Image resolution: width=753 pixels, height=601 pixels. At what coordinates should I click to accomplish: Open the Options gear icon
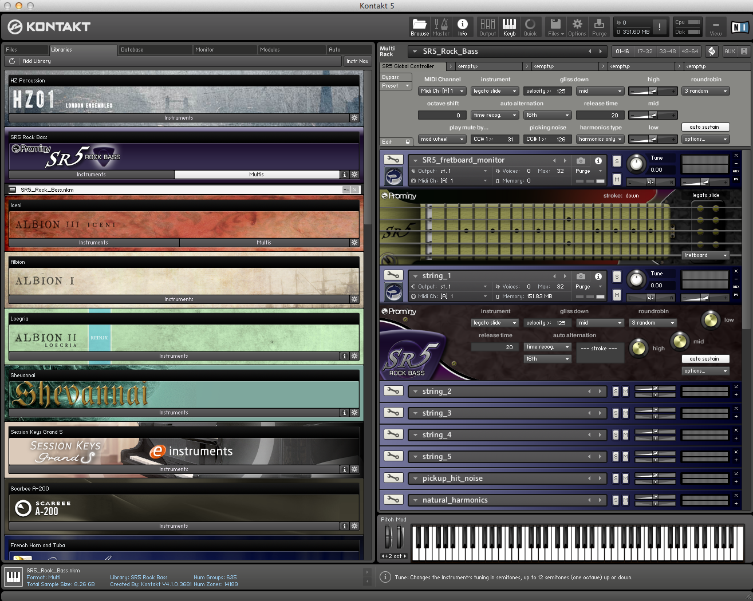(577, 27)
